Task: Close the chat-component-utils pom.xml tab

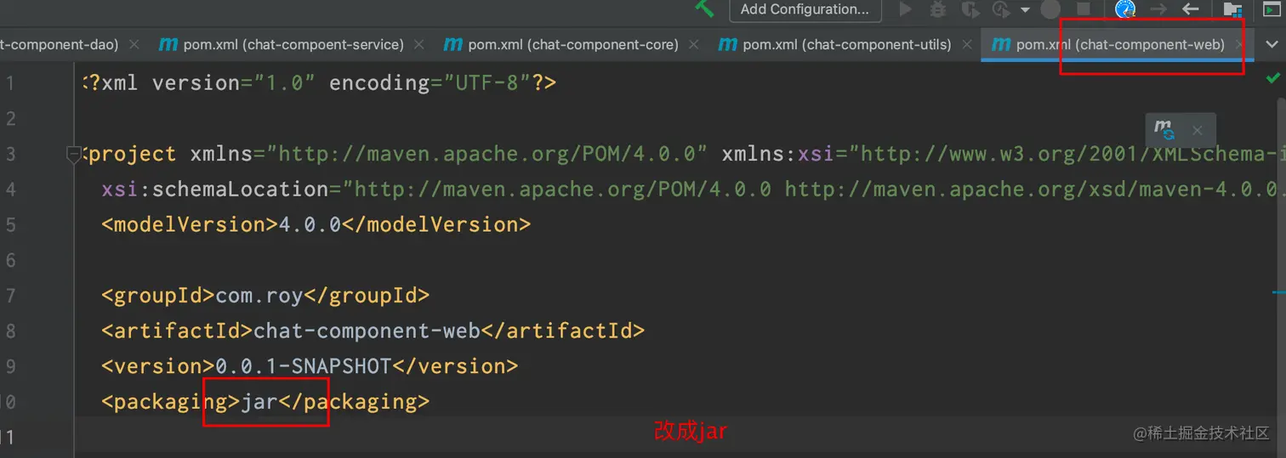Action: (x=969, y=44)
